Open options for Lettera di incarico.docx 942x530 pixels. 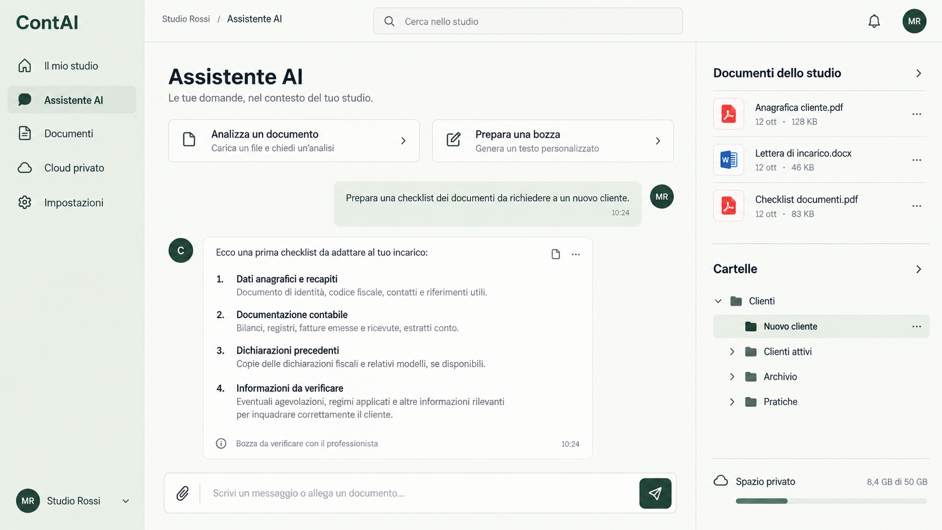(917, 160)
